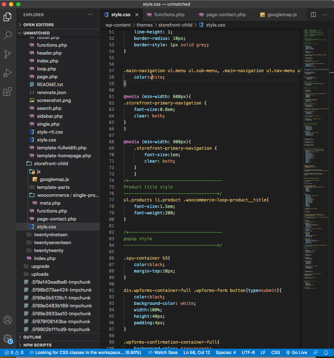Select the style.css editor tab
The width and height of the screenshot is (334, 358).
click(121, 15)
